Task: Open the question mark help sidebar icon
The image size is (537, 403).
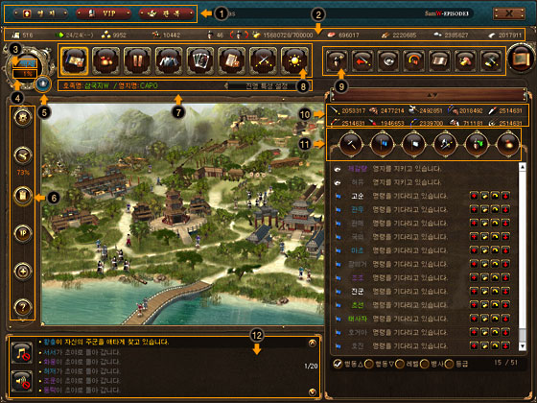Action: 23,307
